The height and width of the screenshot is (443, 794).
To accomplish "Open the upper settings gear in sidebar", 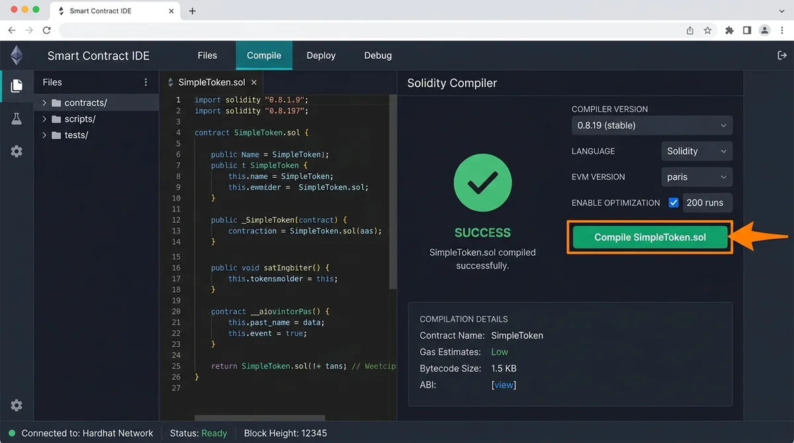I will pyautogui.click(x=17, y=151).
